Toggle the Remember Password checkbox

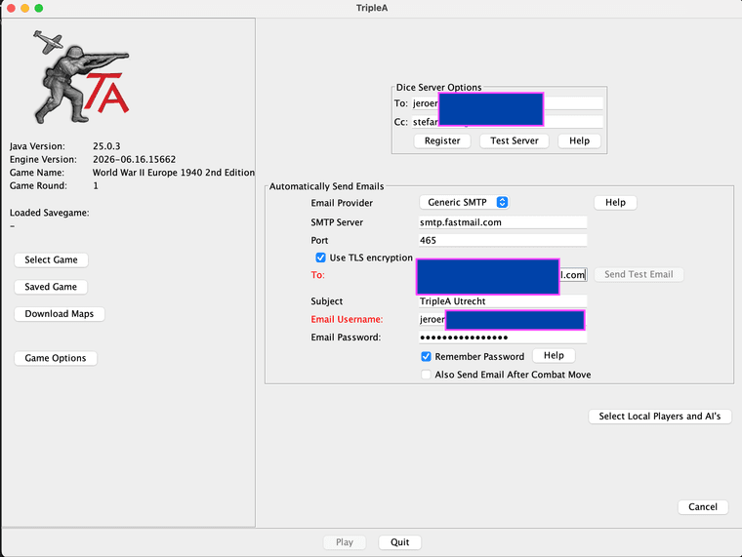point(426,356)
